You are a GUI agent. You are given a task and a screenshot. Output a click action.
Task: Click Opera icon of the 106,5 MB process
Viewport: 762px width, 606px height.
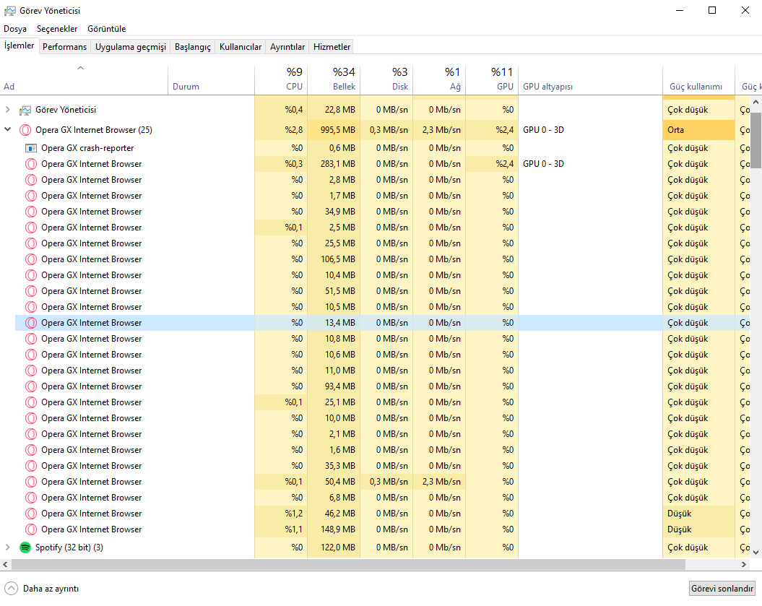[x=31, y=259]
